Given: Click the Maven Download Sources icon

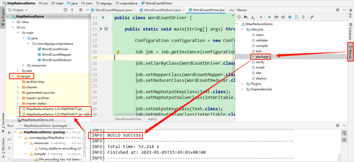Looking at the screenshot, I should coord(253,17).
